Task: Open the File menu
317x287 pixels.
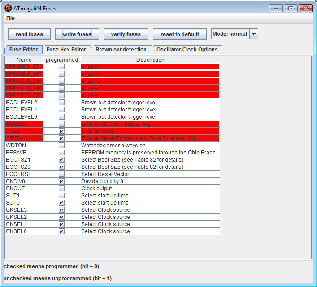Action: 10,18
